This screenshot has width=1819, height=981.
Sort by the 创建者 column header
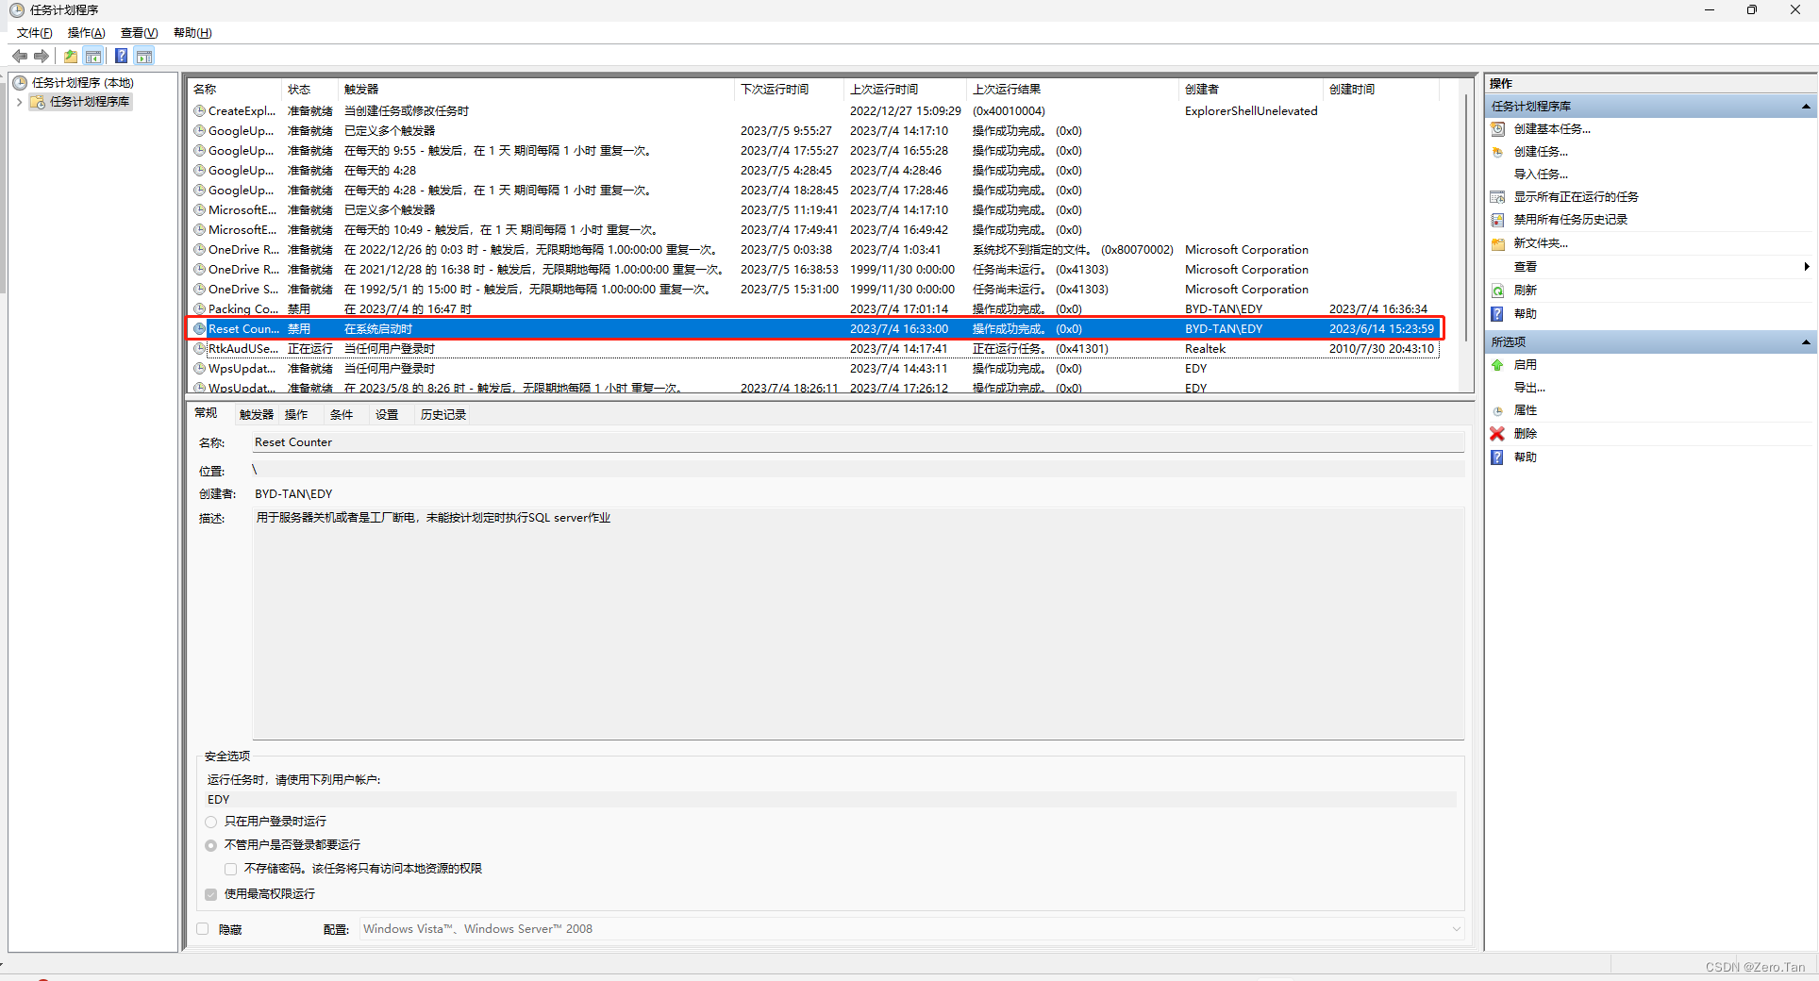click(x=1250, y=90)
